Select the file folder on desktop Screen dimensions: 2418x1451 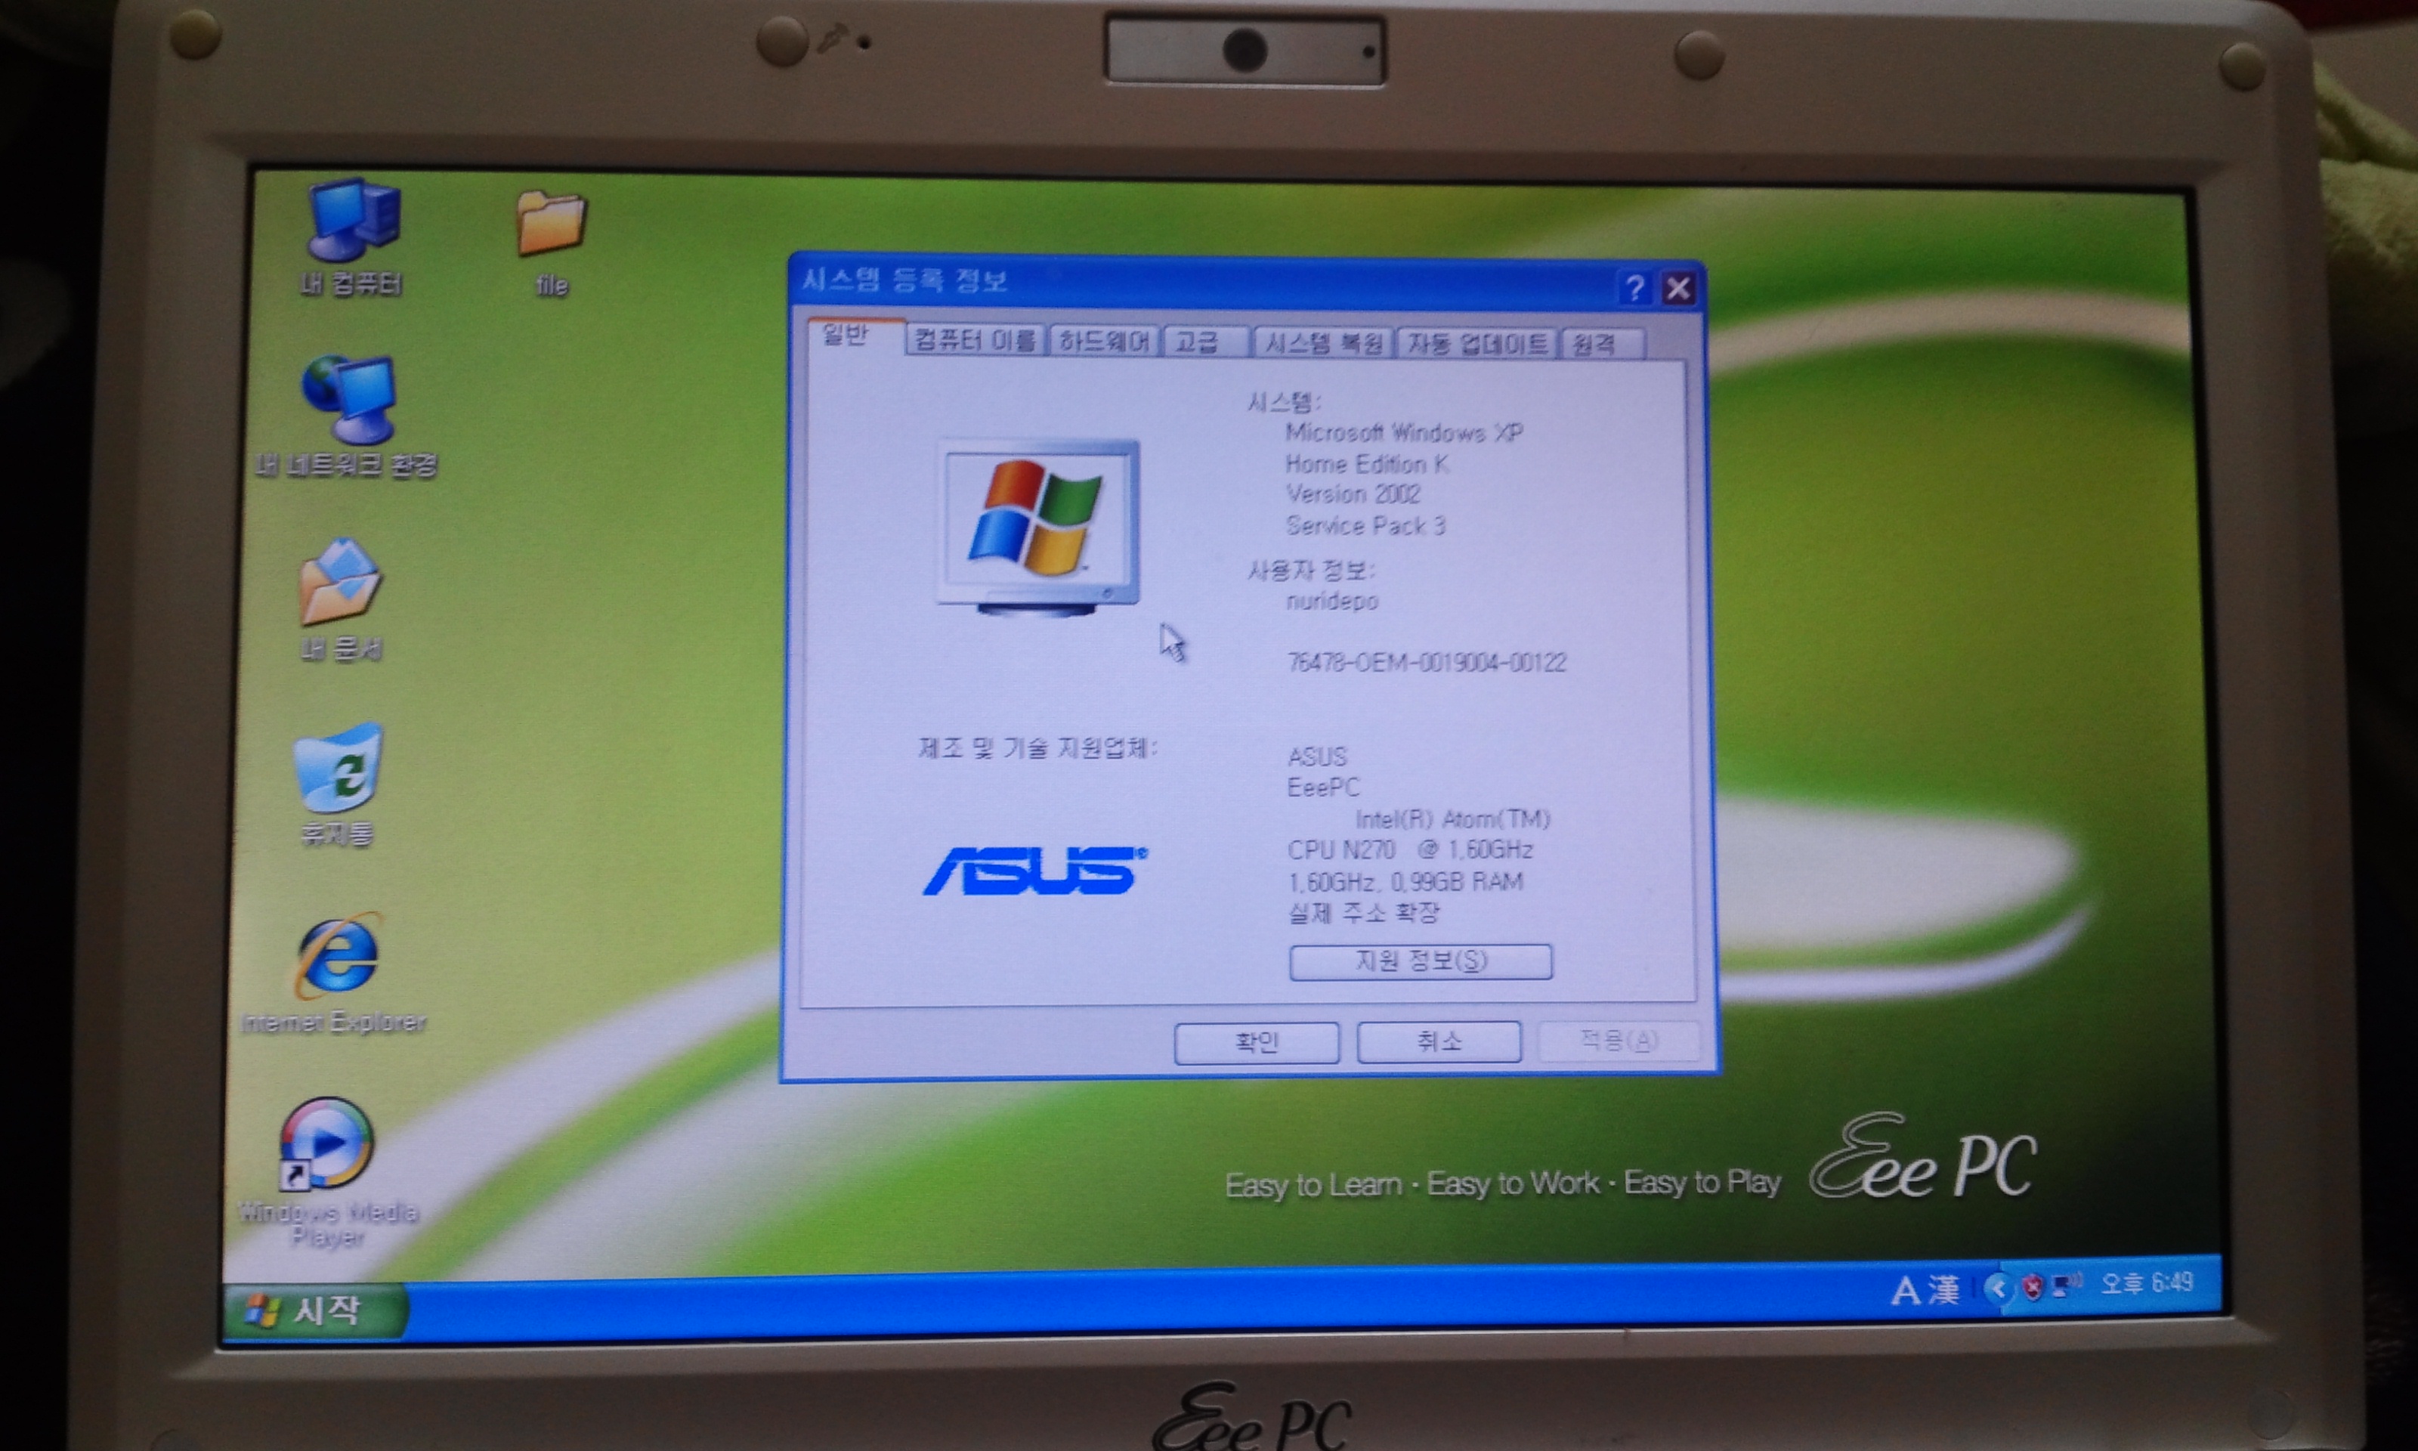point(552,242)
